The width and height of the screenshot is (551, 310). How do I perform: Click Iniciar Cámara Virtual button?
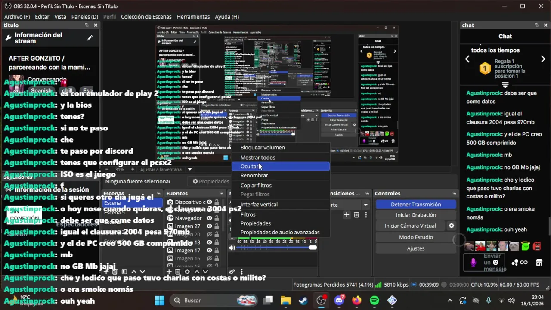pos(410,226)
